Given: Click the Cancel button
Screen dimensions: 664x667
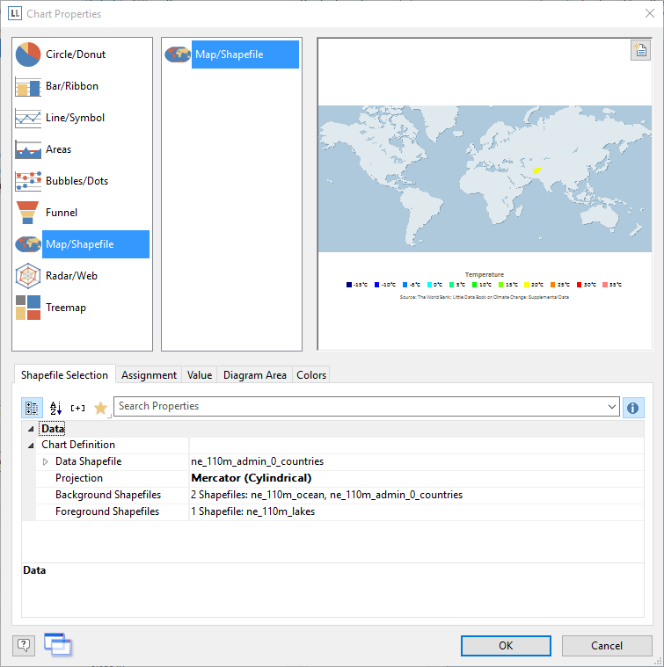Looking at the screenshot, I should tap(606, 646).
